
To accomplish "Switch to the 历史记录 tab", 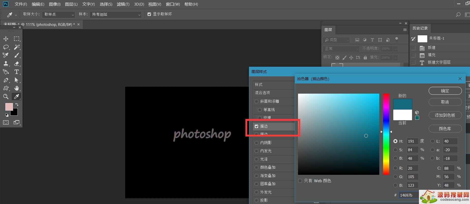I will coord(420,28).
